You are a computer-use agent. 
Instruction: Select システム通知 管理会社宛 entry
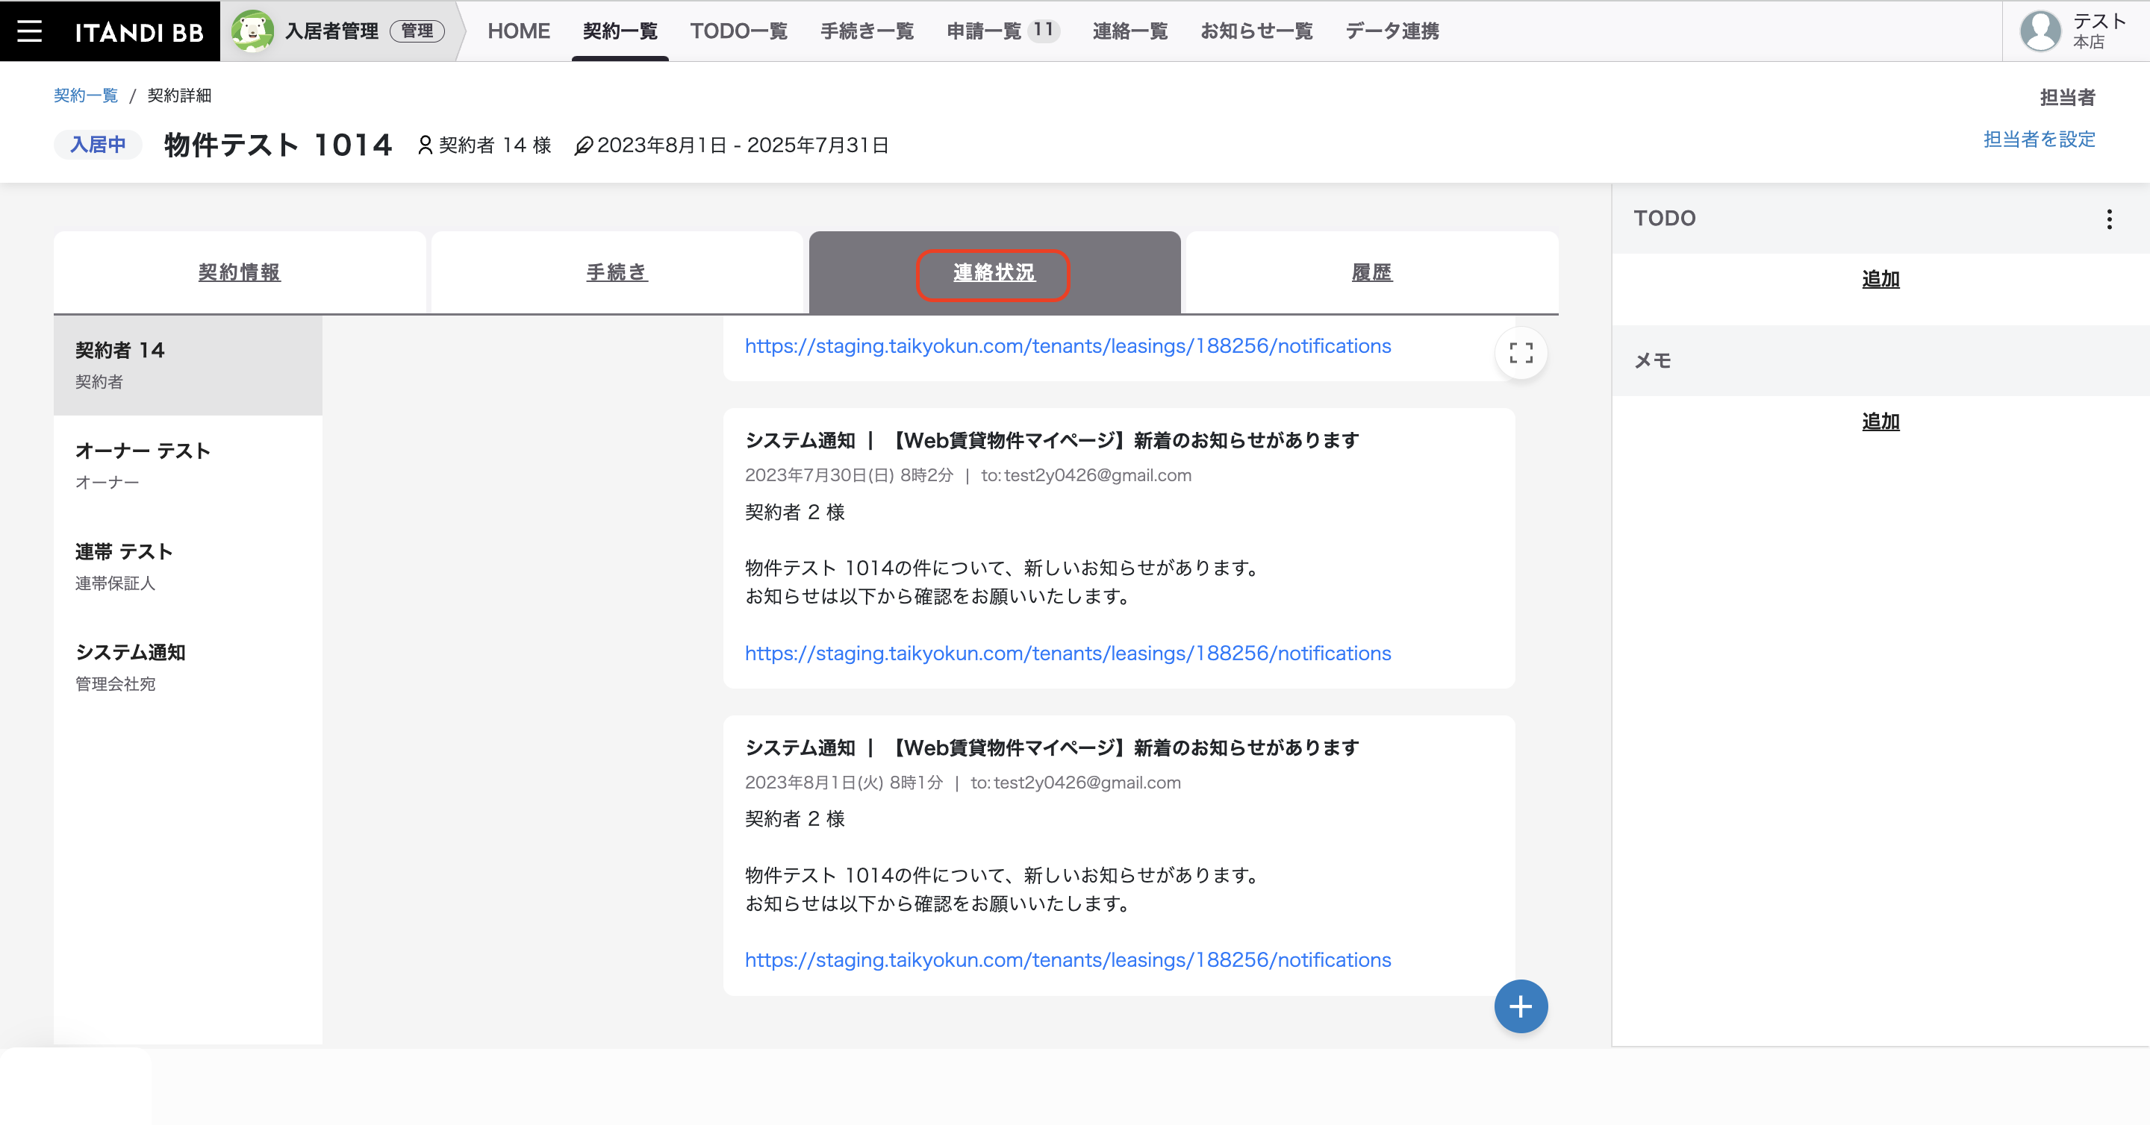coord(188,667)
